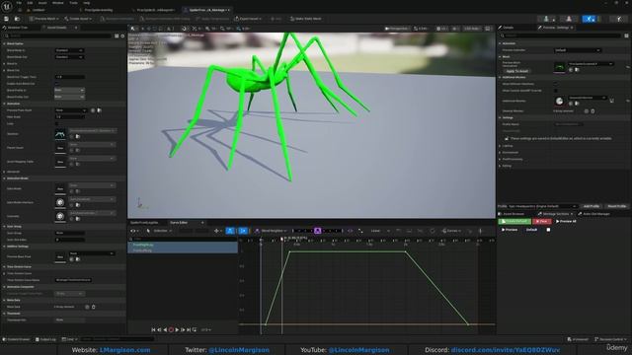Click the Preview Settings grid icon by search
Screen dimensions: 632x355
[626, 35]
